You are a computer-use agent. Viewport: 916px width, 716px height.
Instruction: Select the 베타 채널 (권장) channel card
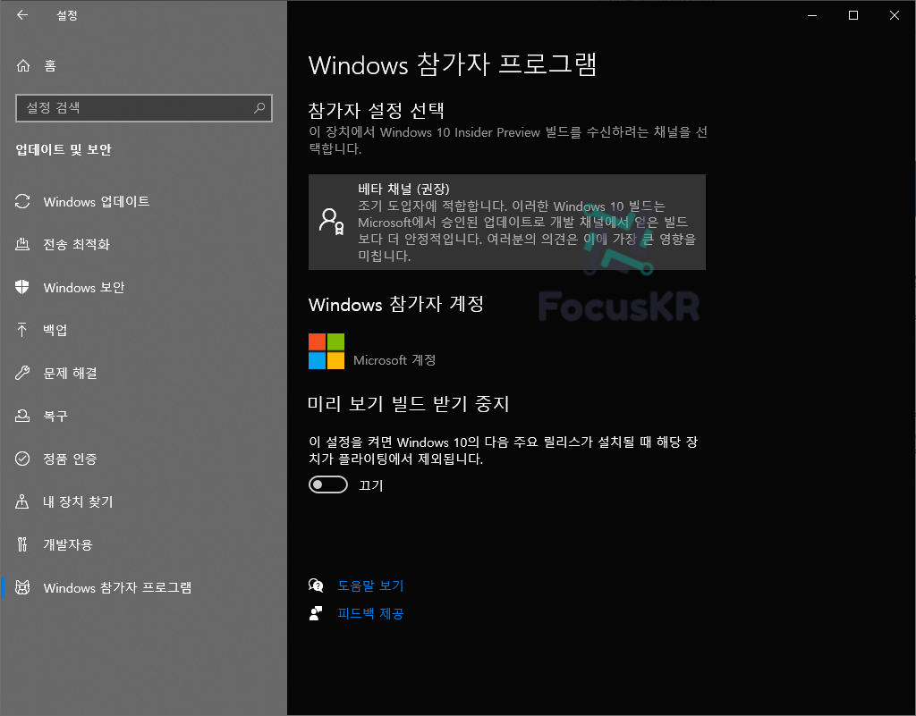[x=506, y=222]
